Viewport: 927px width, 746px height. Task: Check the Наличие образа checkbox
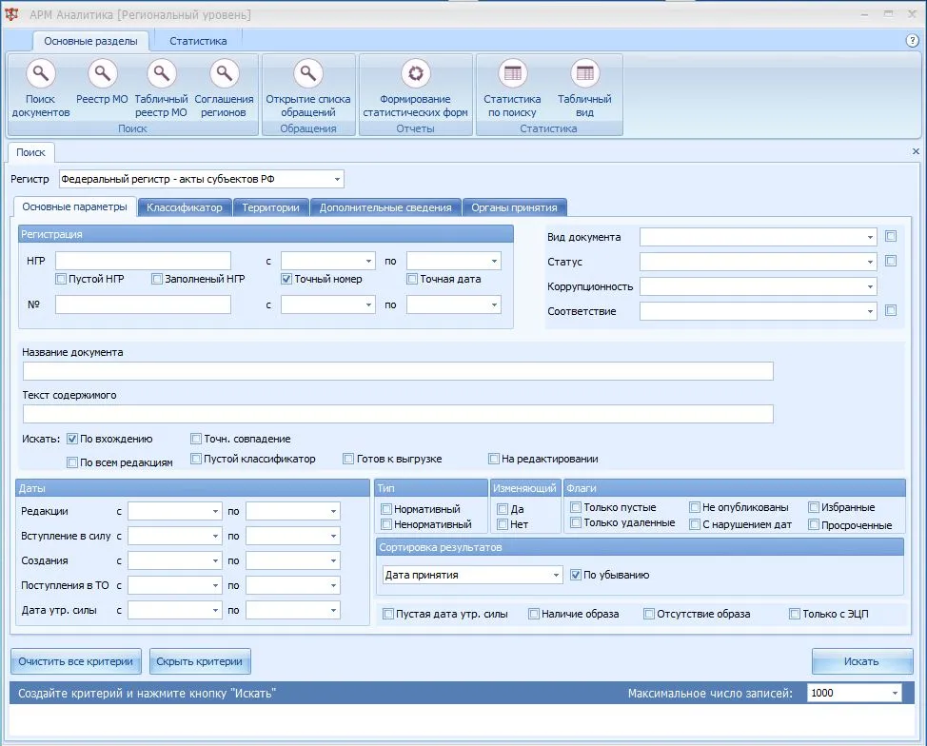pyautogui.click(x=533, y=614)
